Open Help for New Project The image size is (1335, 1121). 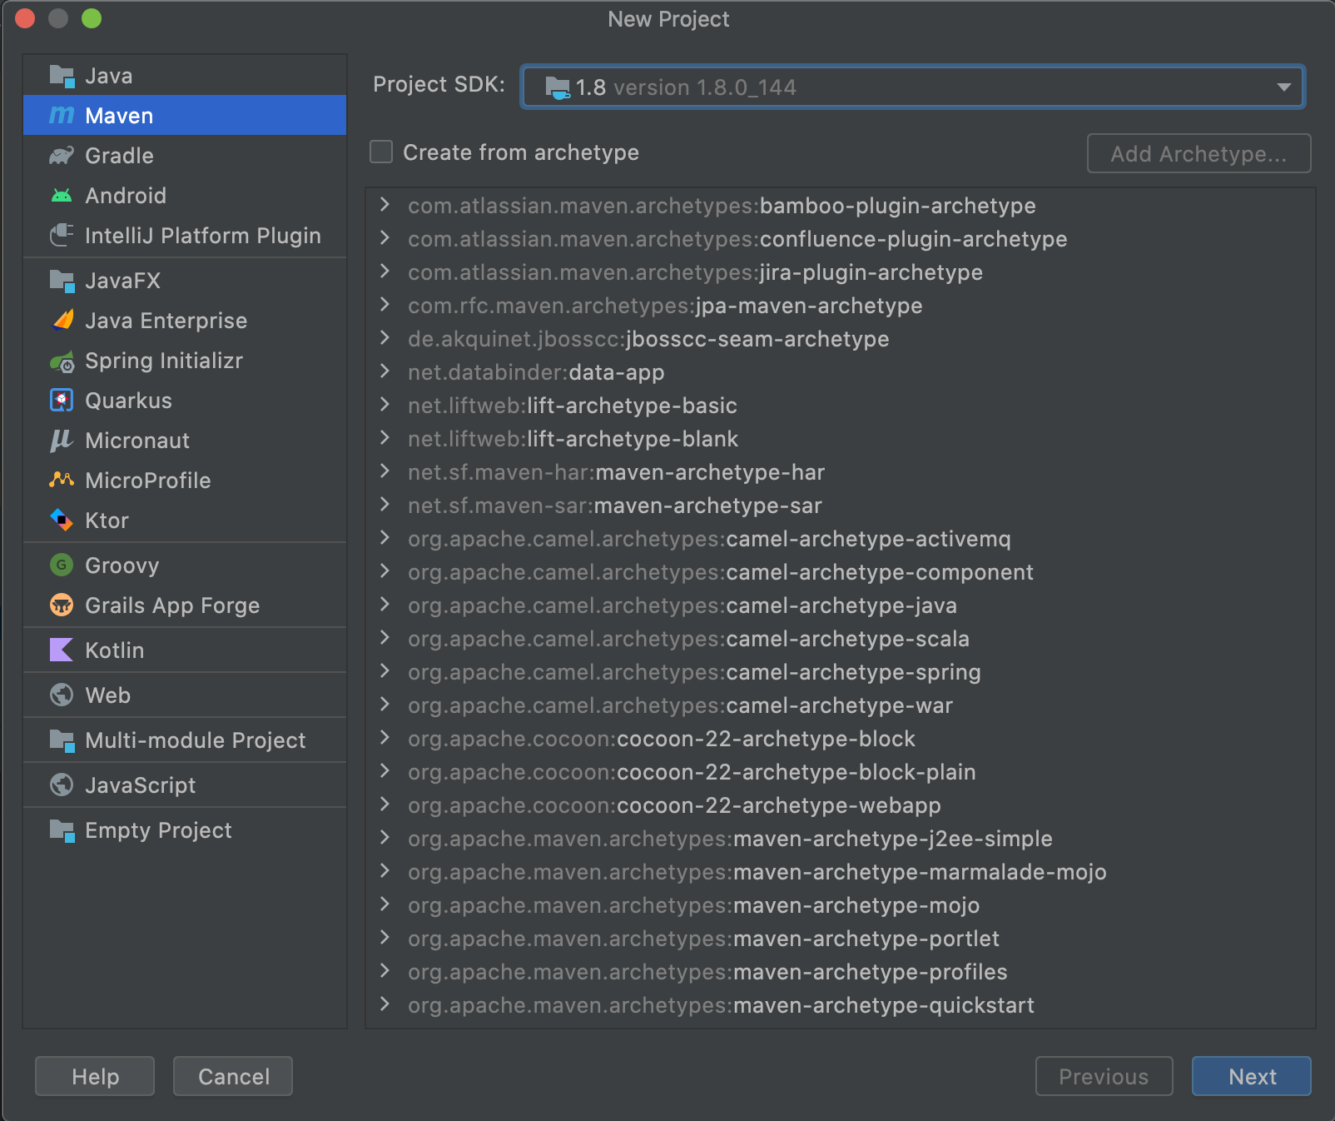coord(95,1076)
